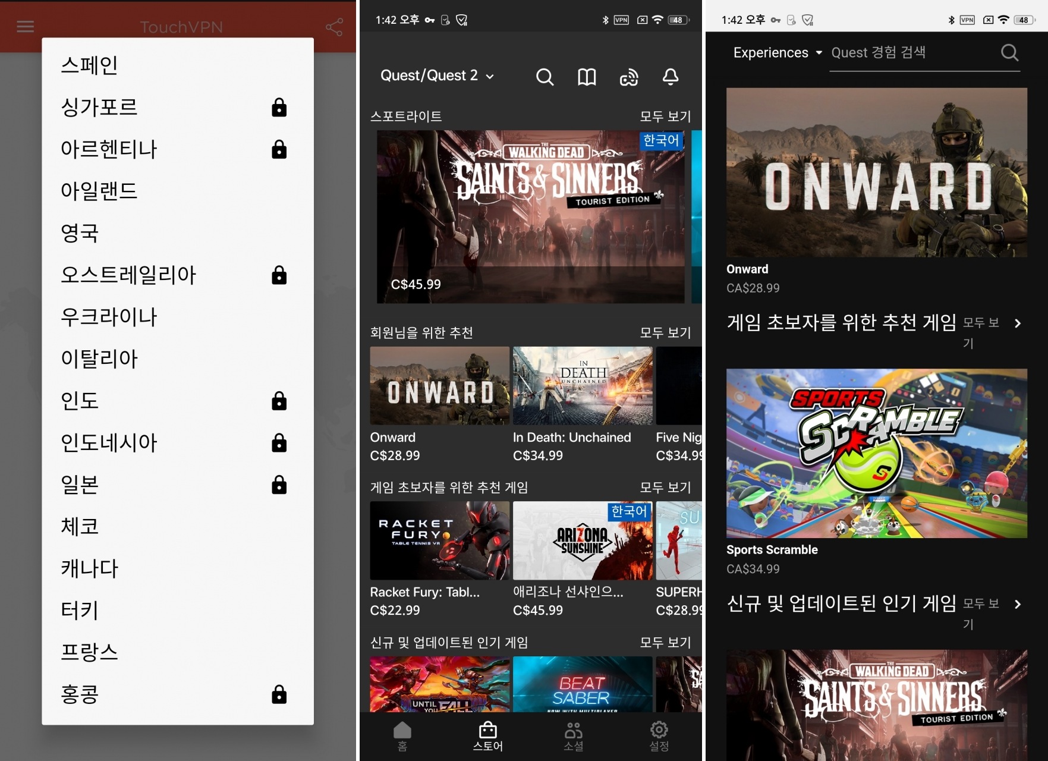Tap 모두 보기 for 신규 및 업데이트된 인기 게임 in store
Image resolution: width=1048 pixels, height=761 pixels.
(x=665, y=643)
